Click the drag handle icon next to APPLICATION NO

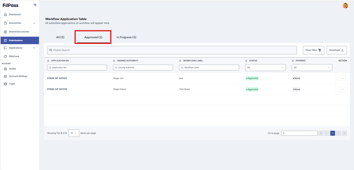[x=48, y=61]
